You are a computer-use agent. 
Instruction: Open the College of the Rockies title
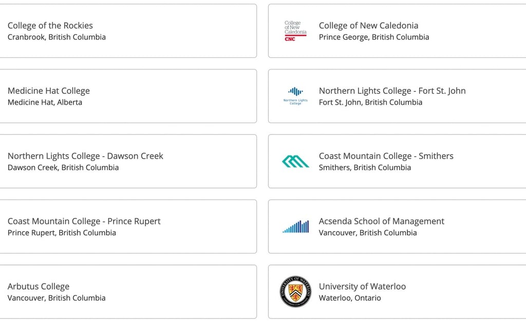[50, 26]
